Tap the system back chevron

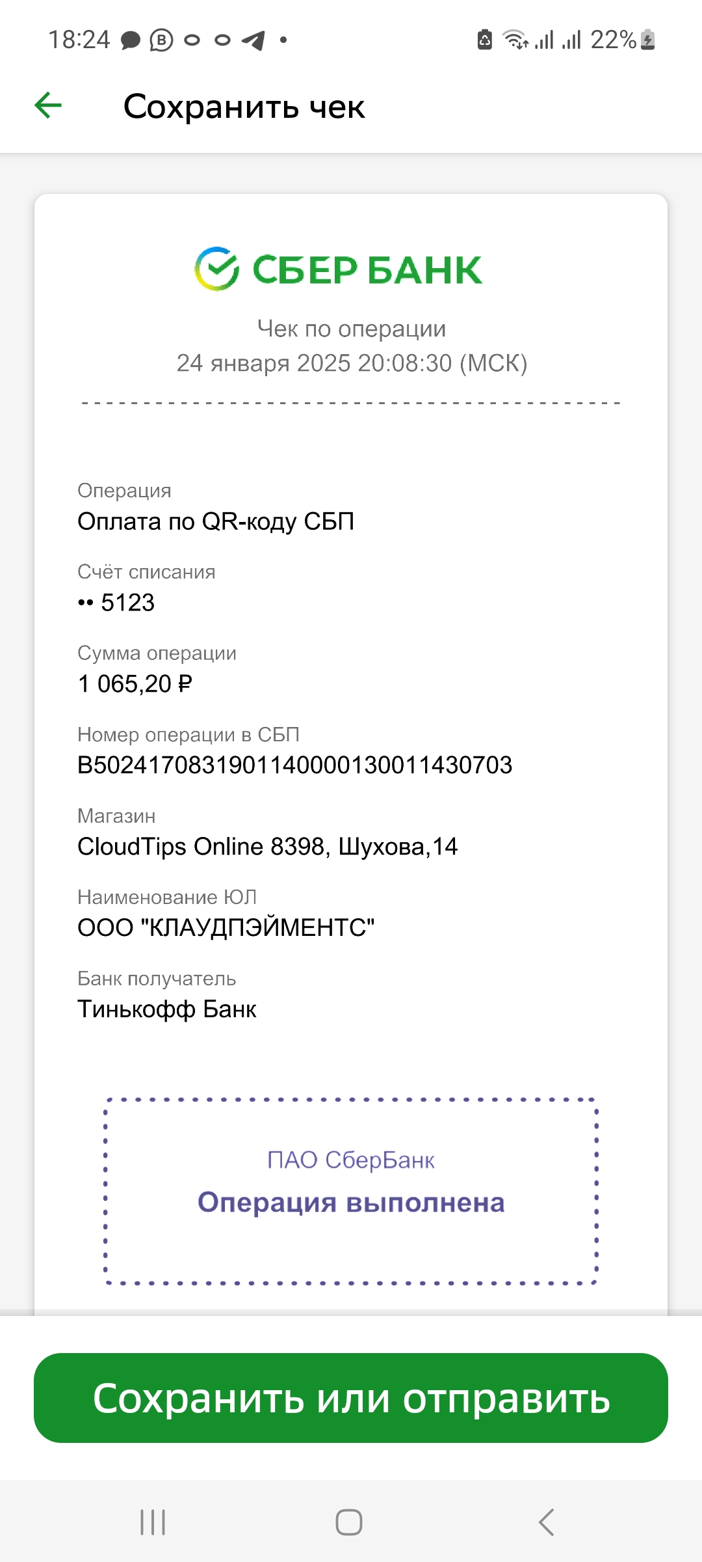tap(547, 1522)
